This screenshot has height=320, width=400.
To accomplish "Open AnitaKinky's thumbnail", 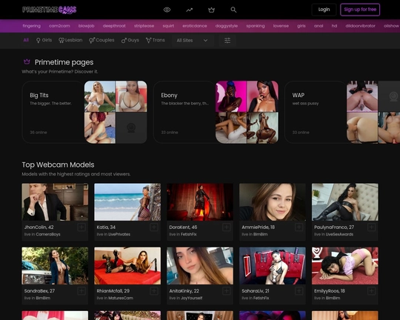I will coord(200,266).
